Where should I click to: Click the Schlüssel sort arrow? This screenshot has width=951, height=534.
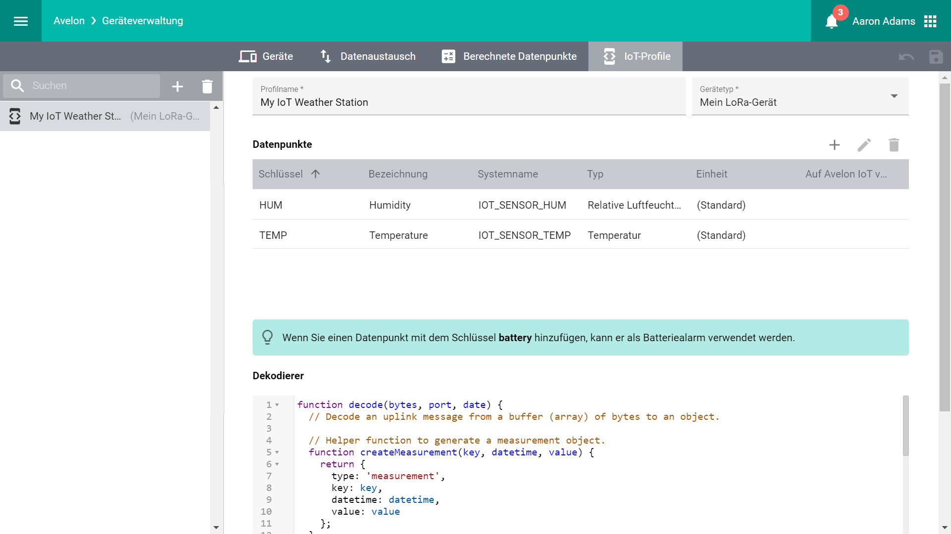pyautogui.click(x=316, y=174)
